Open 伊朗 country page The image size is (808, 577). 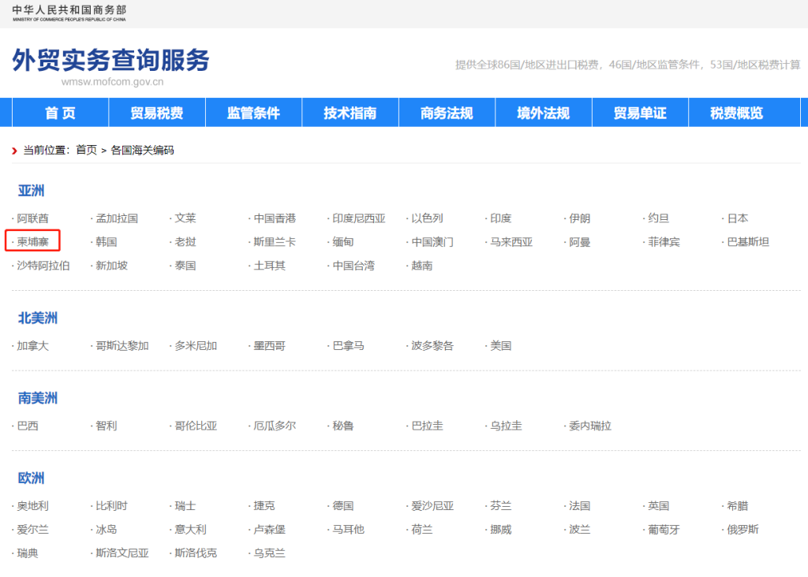point(580,218)
